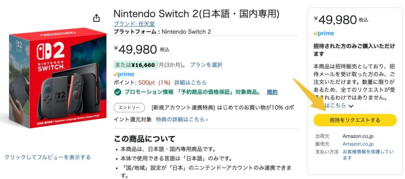Click the 500pt points value text
Viewport: 405px width, 179px height.
coord(146,83)
